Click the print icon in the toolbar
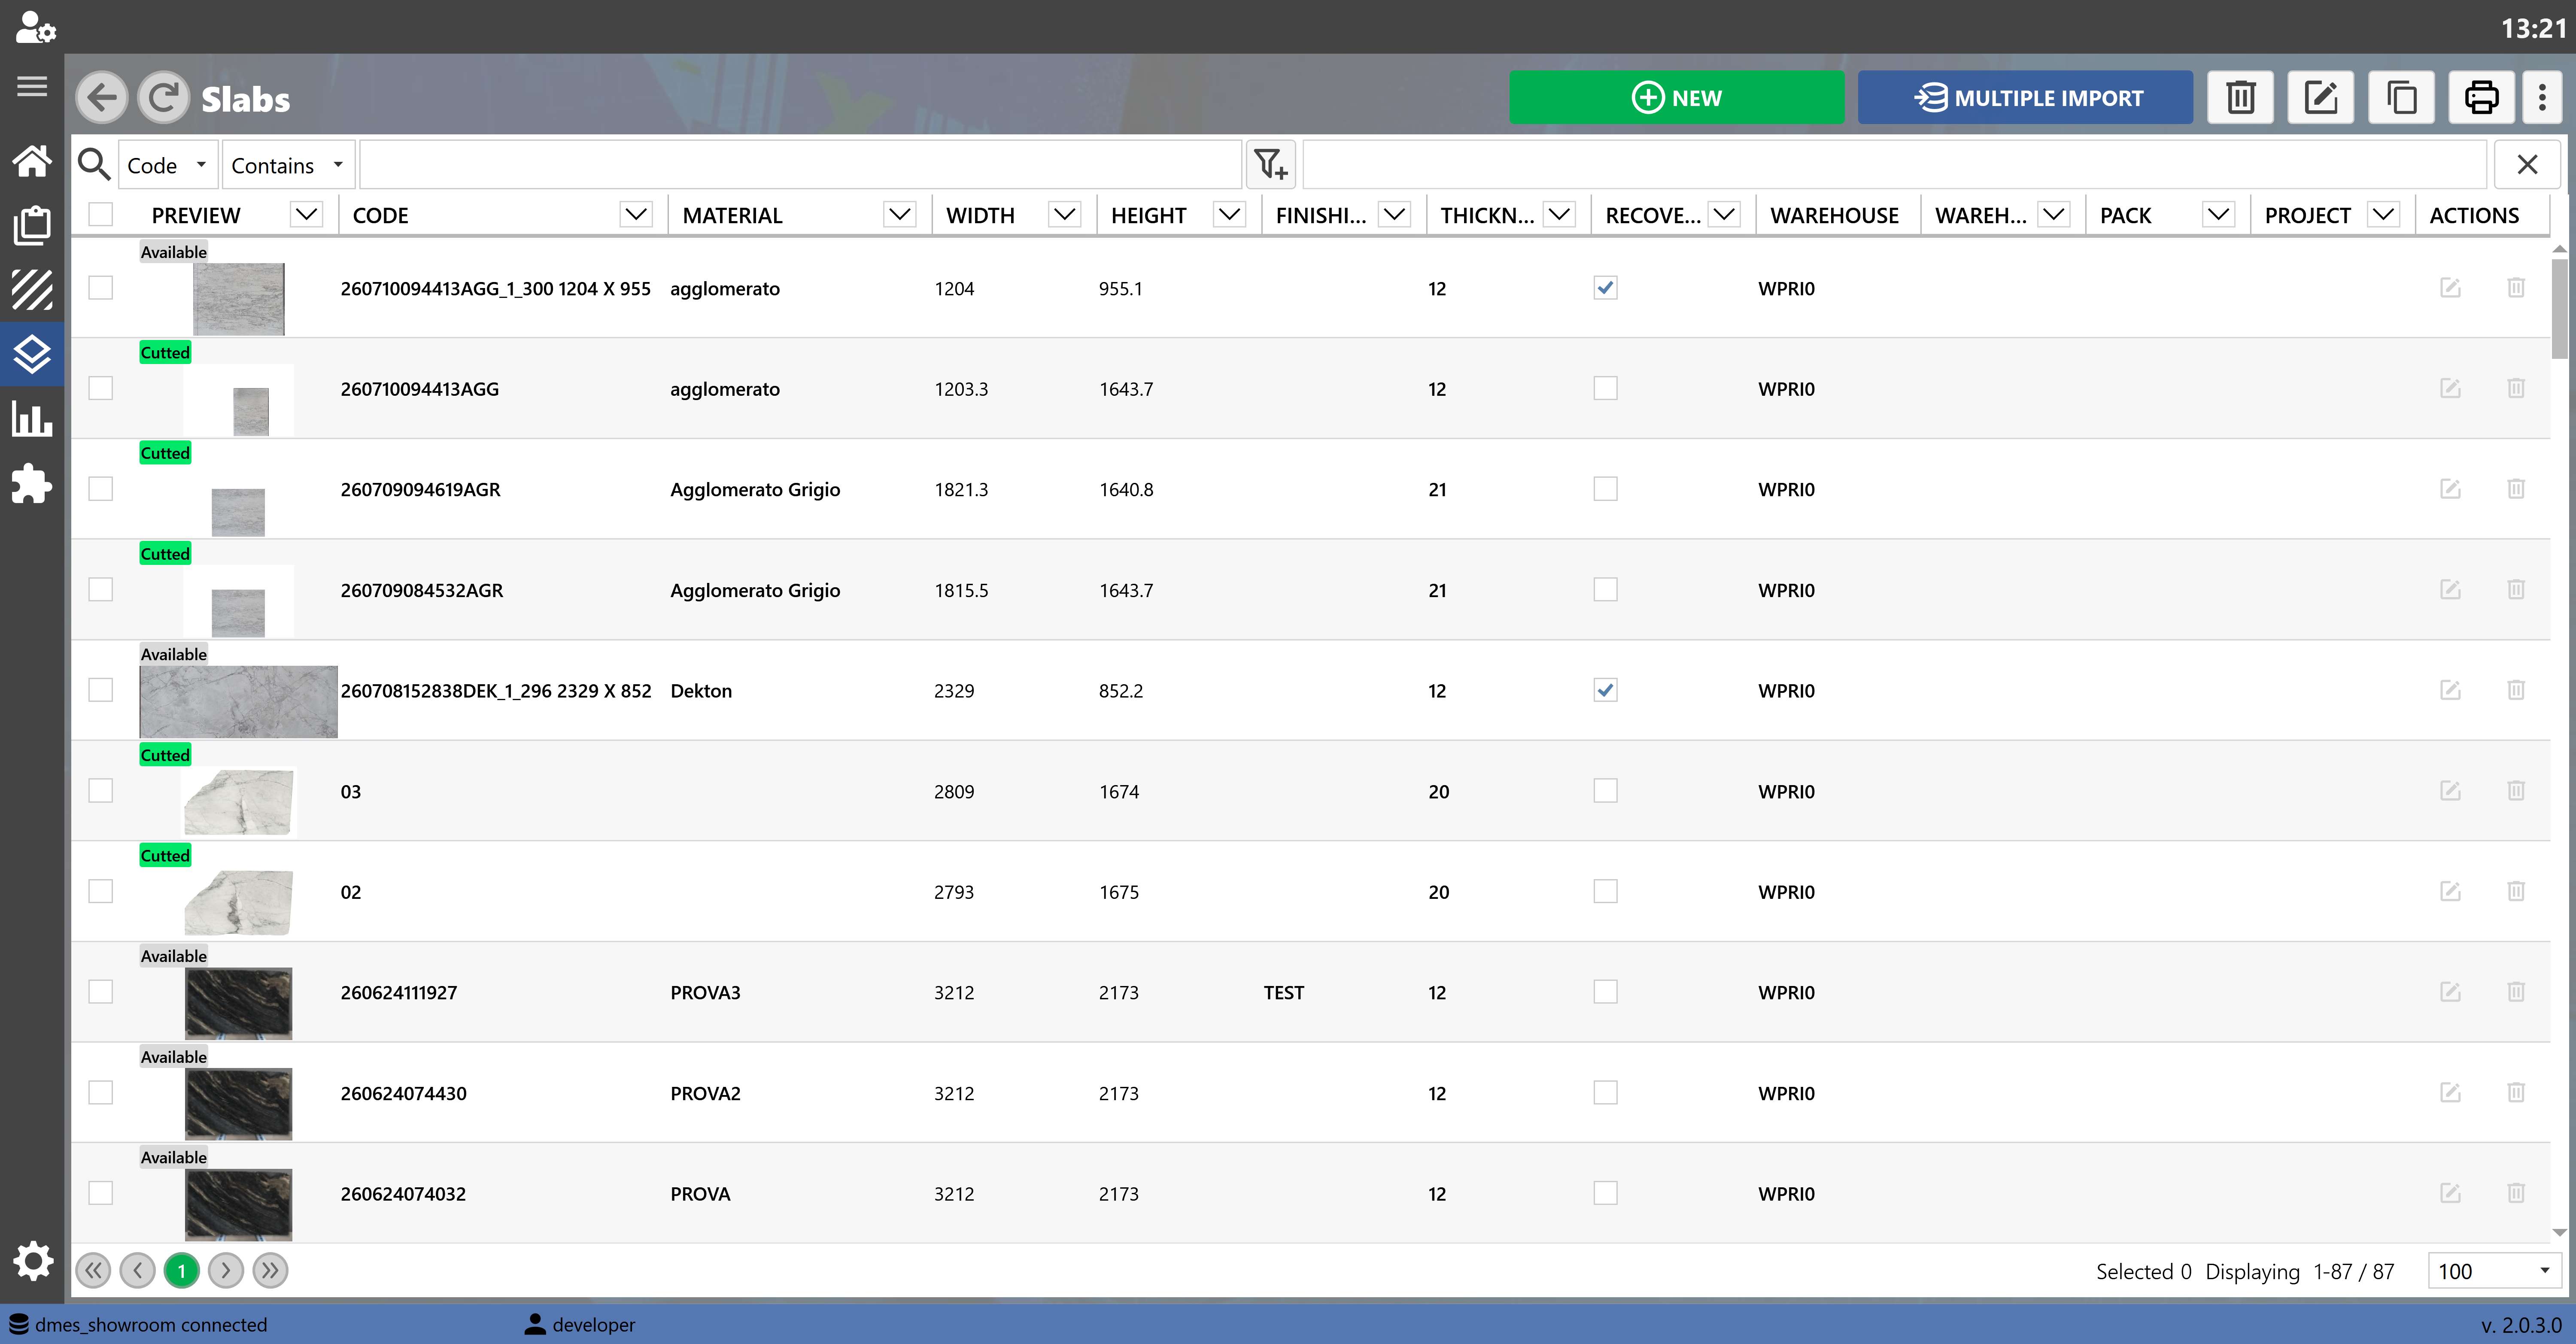Viewport: 2576px width, 1344px height. [x=2481, y=98]
